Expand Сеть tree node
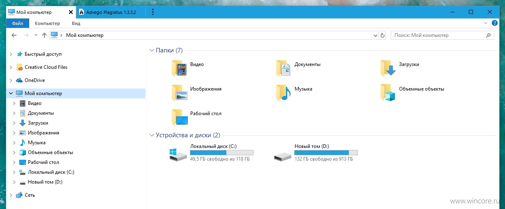The image size is (505, 209). pyautogui.click(x=11, y=195)
